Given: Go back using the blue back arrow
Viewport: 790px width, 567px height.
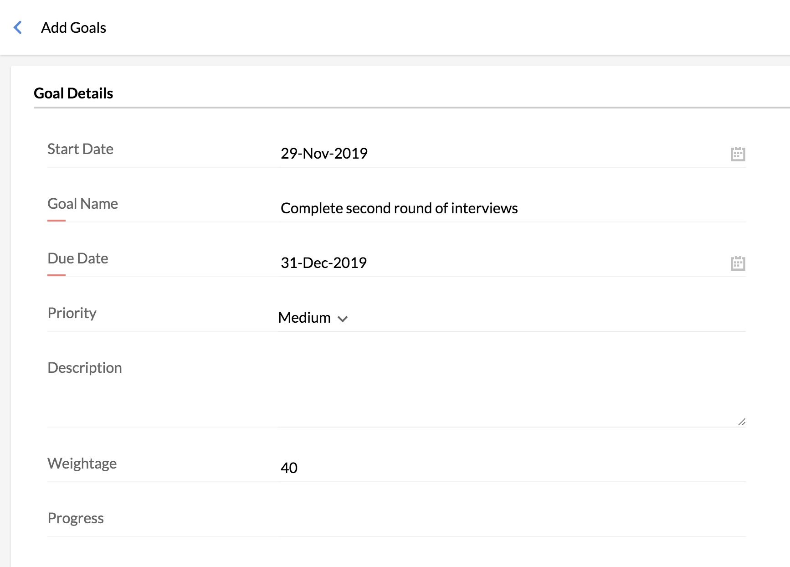Looking at the screenshot, I should pos(18,27).
